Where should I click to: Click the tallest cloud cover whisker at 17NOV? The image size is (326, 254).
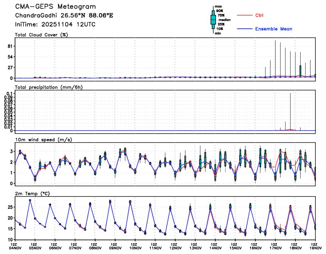[x=275, y=59]
